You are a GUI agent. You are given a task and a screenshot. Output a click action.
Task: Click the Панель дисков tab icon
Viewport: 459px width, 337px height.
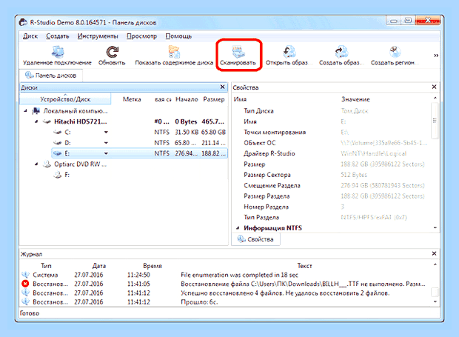[x=29, y=76]
